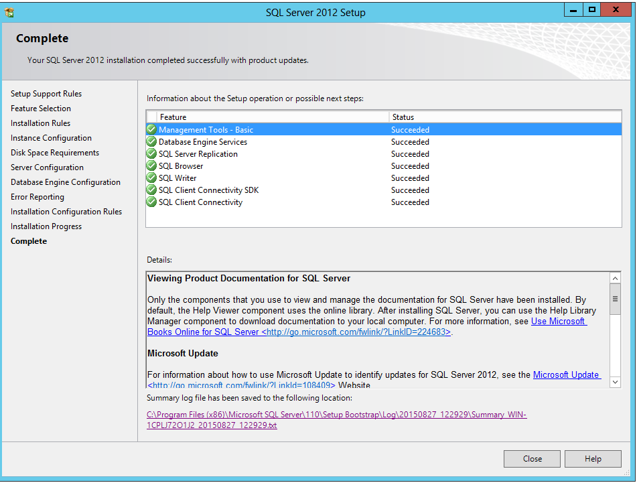Image resolution: width=637 pixels, height=483 pixels.
Task: Click green check icon beside SQL Client Connectivity SDK
Action: (151, 190)
